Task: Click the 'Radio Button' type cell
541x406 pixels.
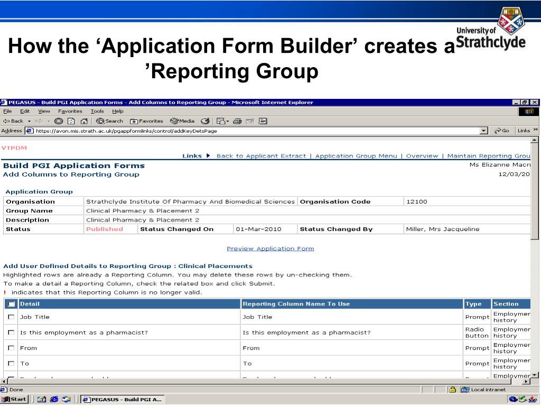Action: [477, 333]
